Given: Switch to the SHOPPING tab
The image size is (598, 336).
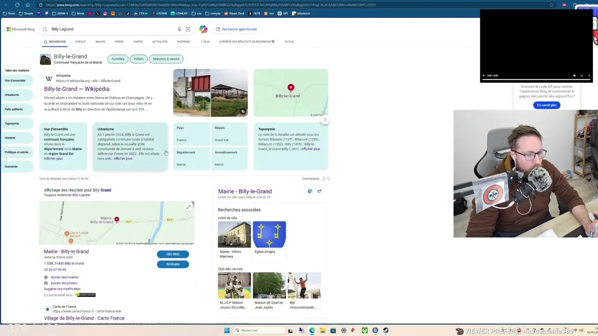Looking at the screenshot, I should click(x=183, y=42).
